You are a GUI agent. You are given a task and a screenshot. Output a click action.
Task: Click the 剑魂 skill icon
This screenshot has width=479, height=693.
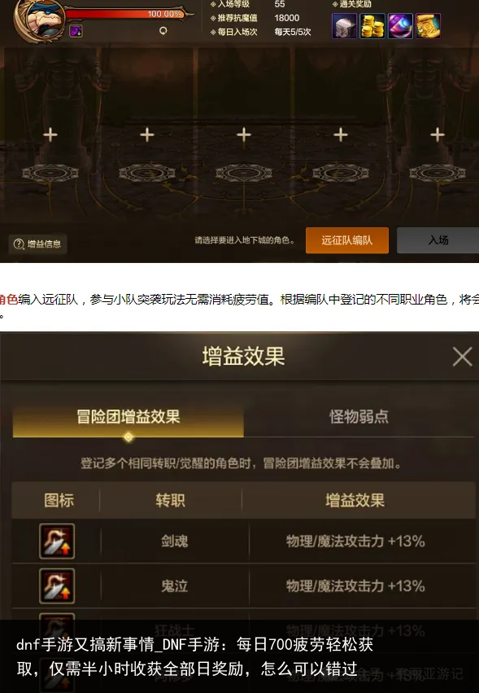tap(57, 541)
